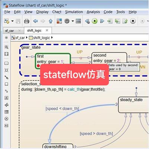The image size is (149, 149).
Task: Click the red breakpoint dot on first
Action: pyautogui.click(x=38, y=66)
